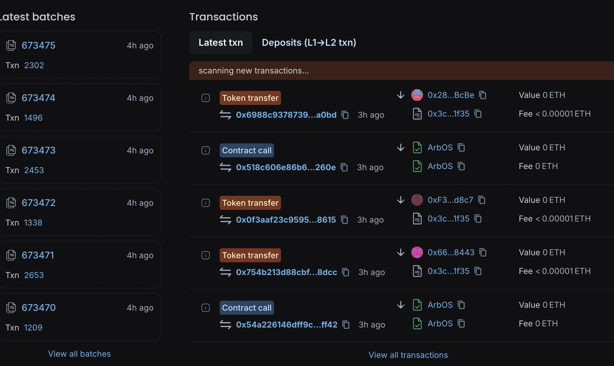Screen dimensions: 614x366
Task: Expand details of 0x54a226146dff9c...ff42 transaction
Action: point(206,308)
